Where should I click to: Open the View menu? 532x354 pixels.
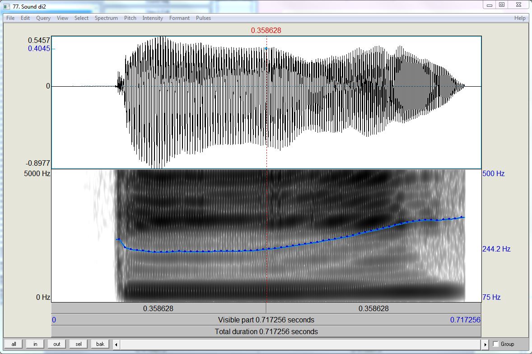point(62,18)
